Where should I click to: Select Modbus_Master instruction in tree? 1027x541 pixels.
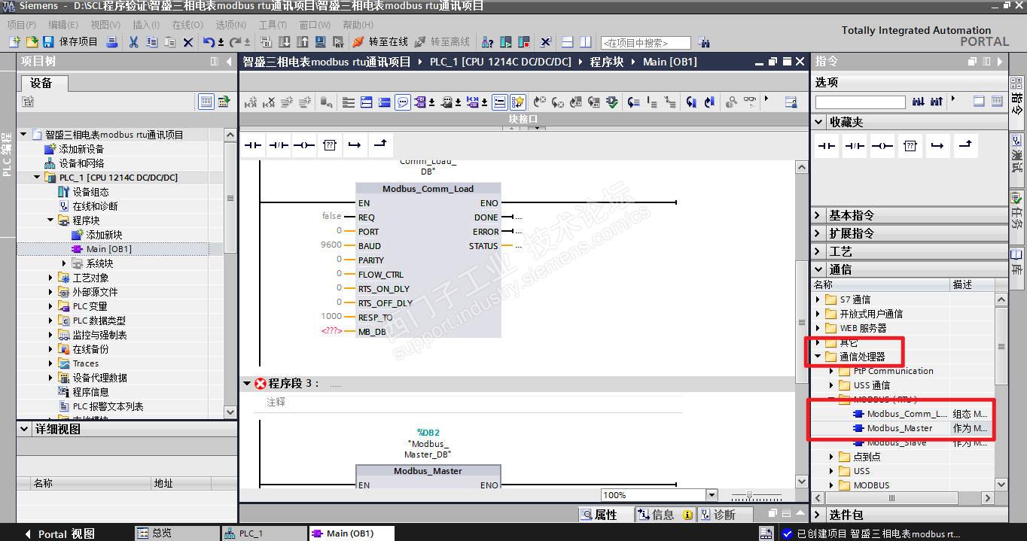coord(899,428)
